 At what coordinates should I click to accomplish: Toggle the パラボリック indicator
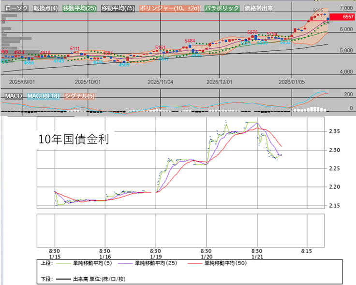tap(222, 9)
